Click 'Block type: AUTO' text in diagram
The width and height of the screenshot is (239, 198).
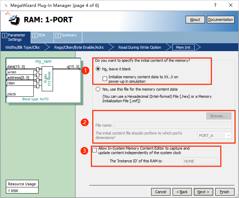point(35,99)
